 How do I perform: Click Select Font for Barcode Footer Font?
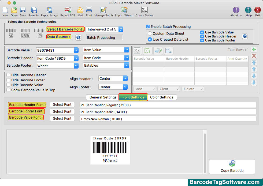coord(62,112)
